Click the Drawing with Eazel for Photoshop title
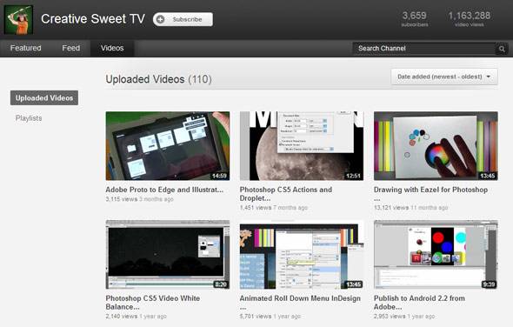This screenshot has width=513, height=327. [x=431, y=194]
